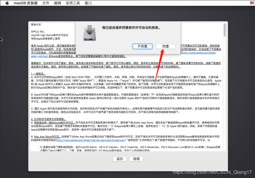This screenshot has width=255, height=178.
Task: Open the 文件 menu
Action: [x=46, y=3]
